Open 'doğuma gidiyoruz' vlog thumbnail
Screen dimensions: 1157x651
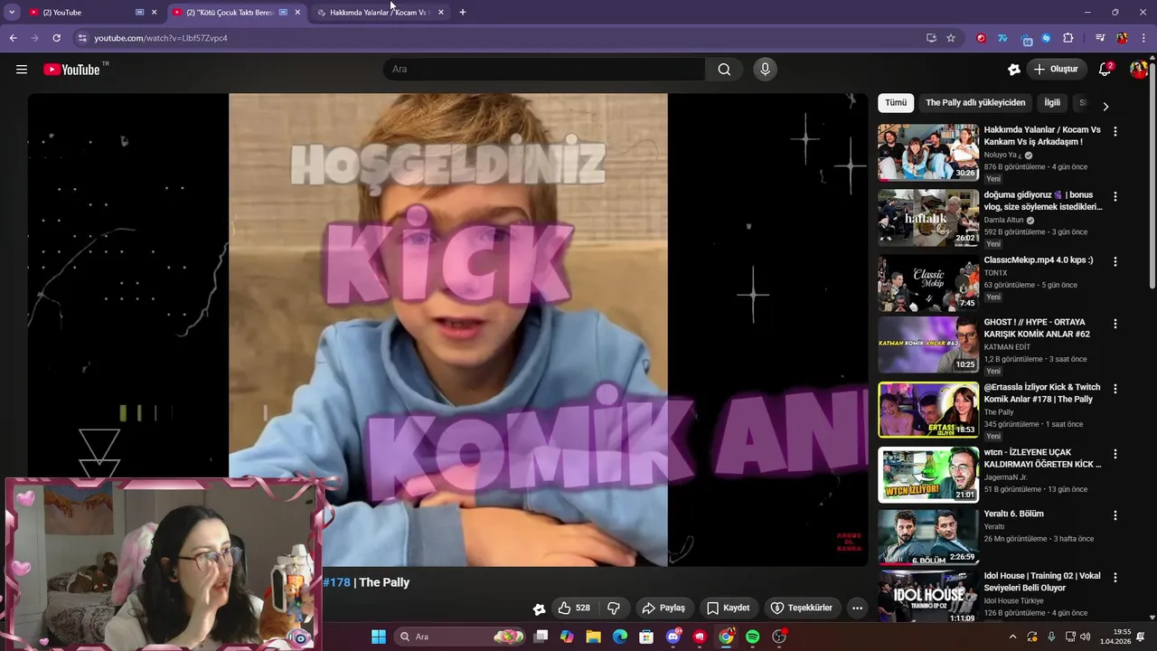928,217
